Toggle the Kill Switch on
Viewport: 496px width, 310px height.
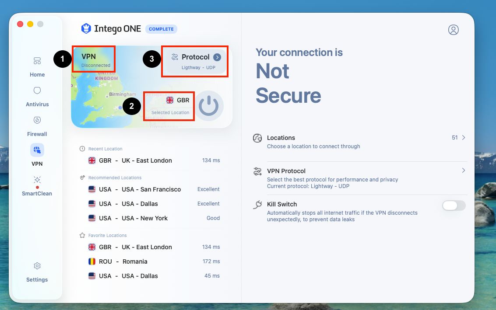(x=454, y=206)
